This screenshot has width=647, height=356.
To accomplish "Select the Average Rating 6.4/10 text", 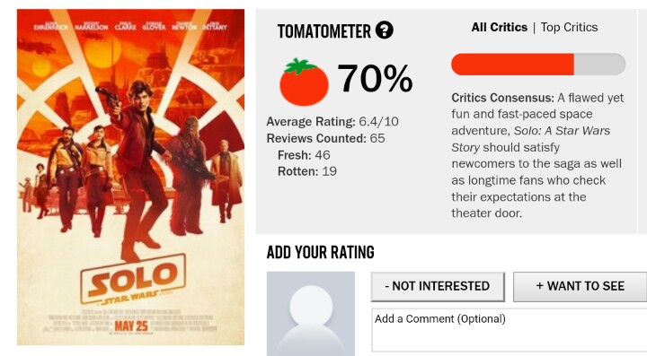I will [332, 121].
